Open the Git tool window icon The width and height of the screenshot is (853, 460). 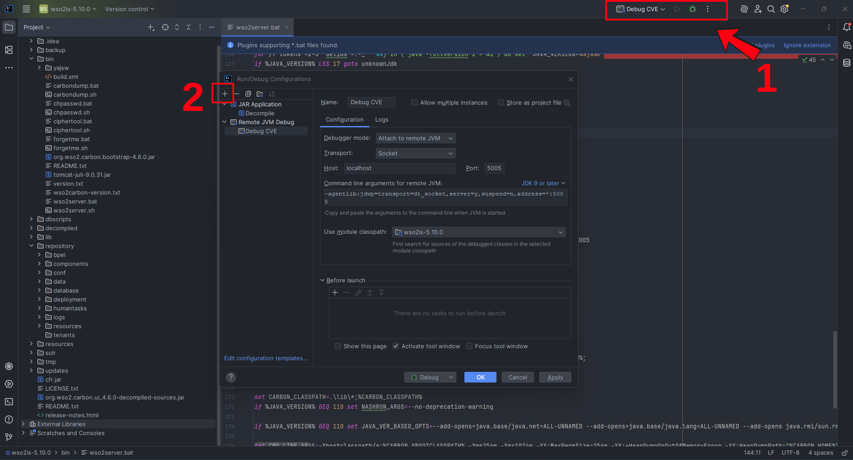point(9,437)
